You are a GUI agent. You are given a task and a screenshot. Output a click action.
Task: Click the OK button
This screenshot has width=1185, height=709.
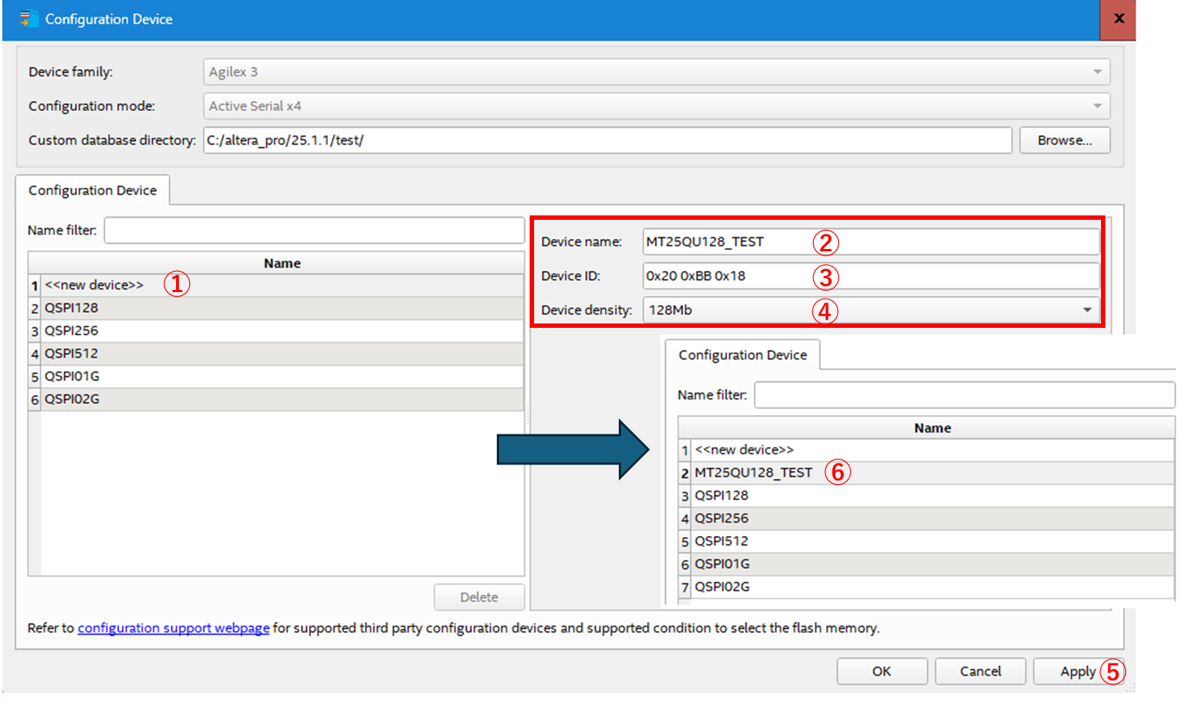click(x=881, y=671)
